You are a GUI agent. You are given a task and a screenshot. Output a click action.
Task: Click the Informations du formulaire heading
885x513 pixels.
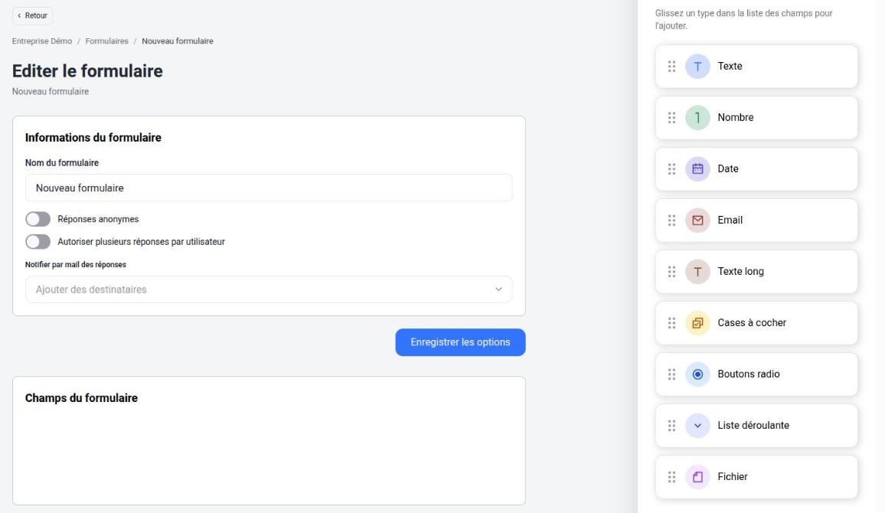pyautogui.click(x=93, y=139)
